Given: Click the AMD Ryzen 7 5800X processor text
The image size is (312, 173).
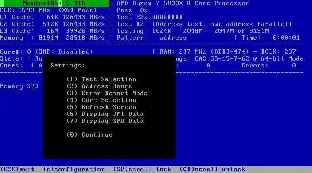Looking at the screenshot, I should click(183, 3).
